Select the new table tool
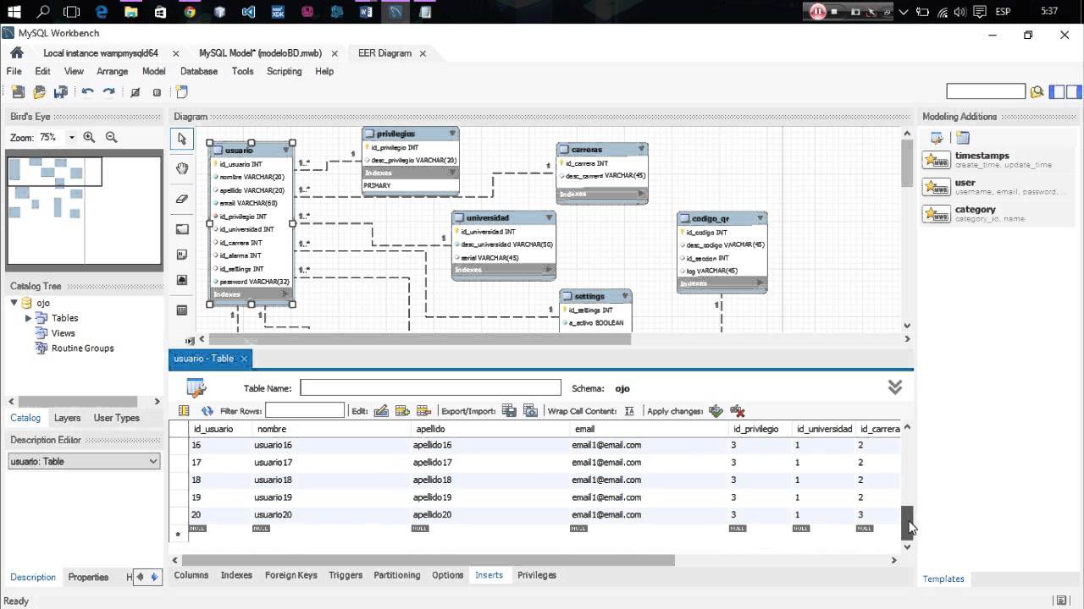Screen dimensions: 1084x609 click(181, 310)
